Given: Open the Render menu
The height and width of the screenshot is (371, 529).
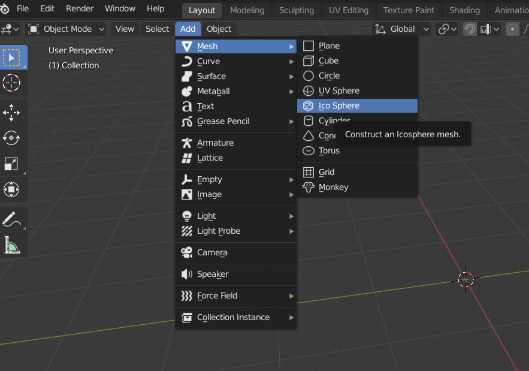Looking at the screenshot, I should tap(79, 8).
